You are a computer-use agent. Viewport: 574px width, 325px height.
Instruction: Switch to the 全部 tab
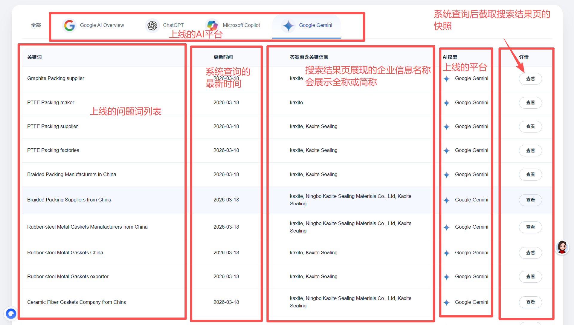coord(36,25)
